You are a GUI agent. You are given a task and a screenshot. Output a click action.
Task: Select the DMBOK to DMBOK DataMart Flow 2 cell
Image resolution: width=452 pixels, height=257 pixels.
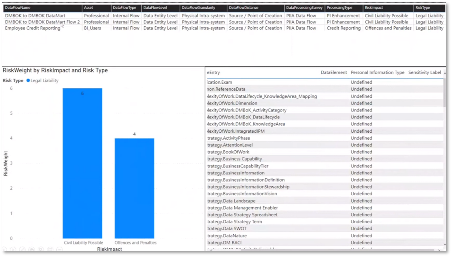coord(42,22)
